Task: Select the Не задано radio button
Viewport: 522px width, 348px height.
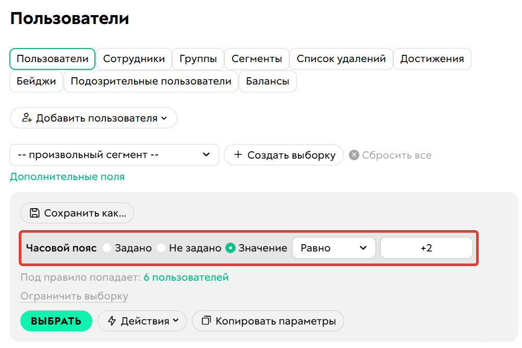Action: [162, 248]
